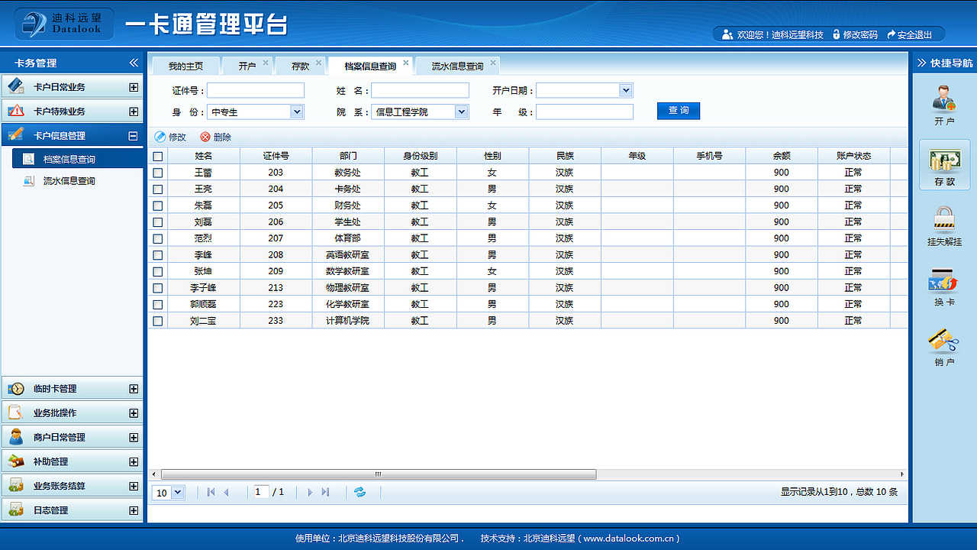Click the 安全退出 link
Image resolution: width=977 pixels, height=550 pixels.
pyautogui.click(x=914, y=34)
